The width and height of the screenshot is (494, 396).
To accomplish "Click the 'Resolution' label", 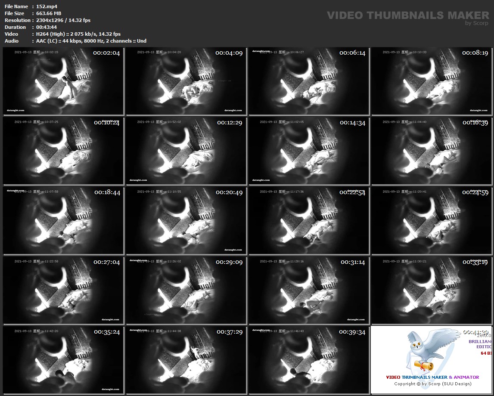I will point(17,20).
